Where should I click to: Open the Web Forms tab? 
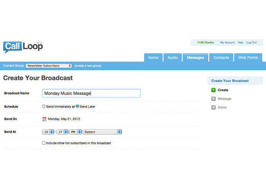248,58
